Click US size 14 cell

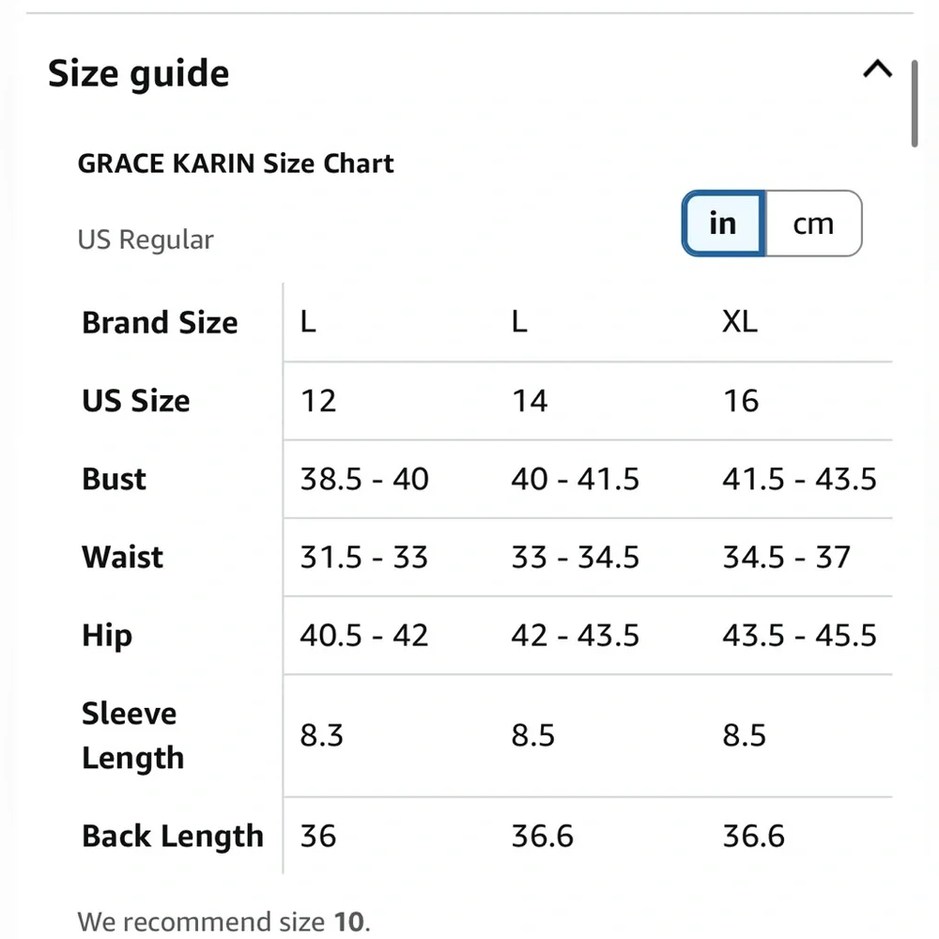[x=530, y=401]
